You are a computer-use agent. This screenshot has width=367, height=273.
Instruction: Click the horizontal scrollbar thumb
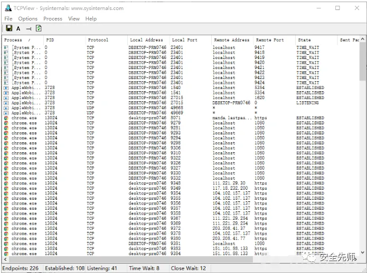click(131, 259)
